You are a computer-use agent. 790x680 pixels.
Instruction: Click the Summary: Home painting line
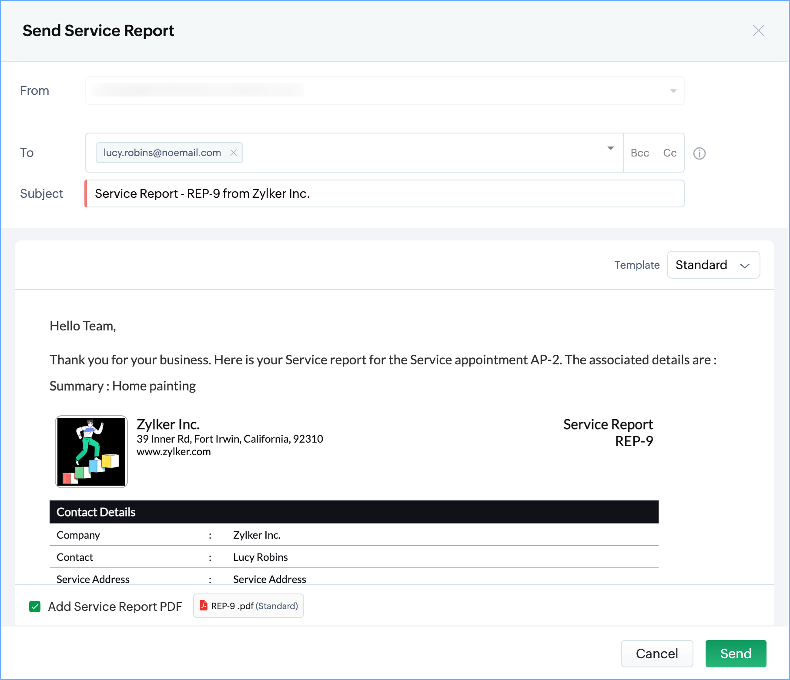[123, 386]
